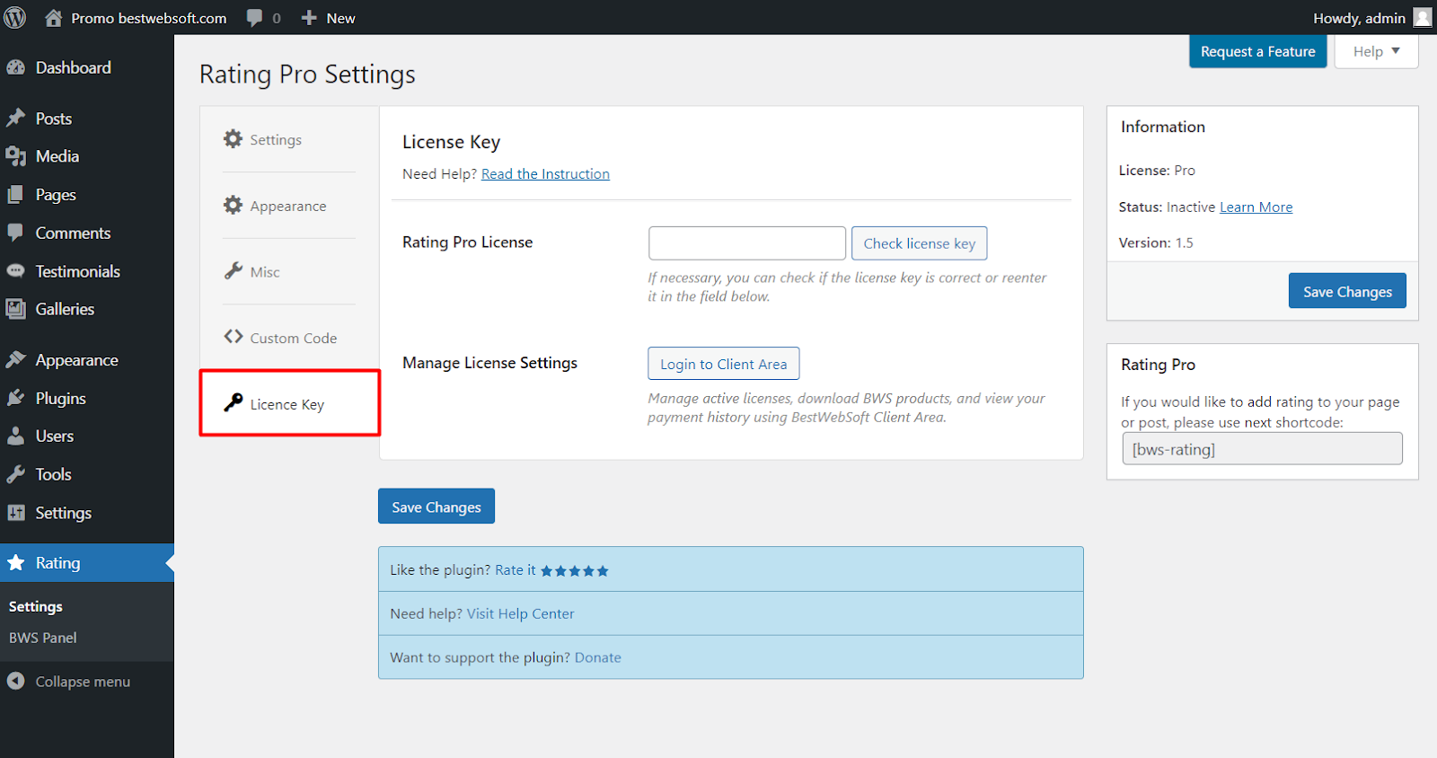
Task: Open the comments bubble icon in admin bar
Action: coord(254,18)
